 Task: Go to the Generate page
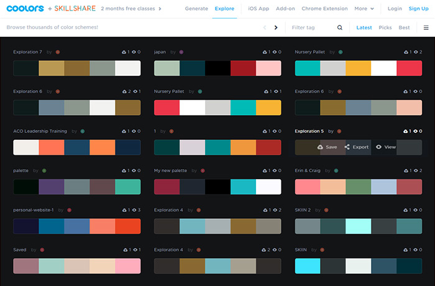click(x=196, y=9)
